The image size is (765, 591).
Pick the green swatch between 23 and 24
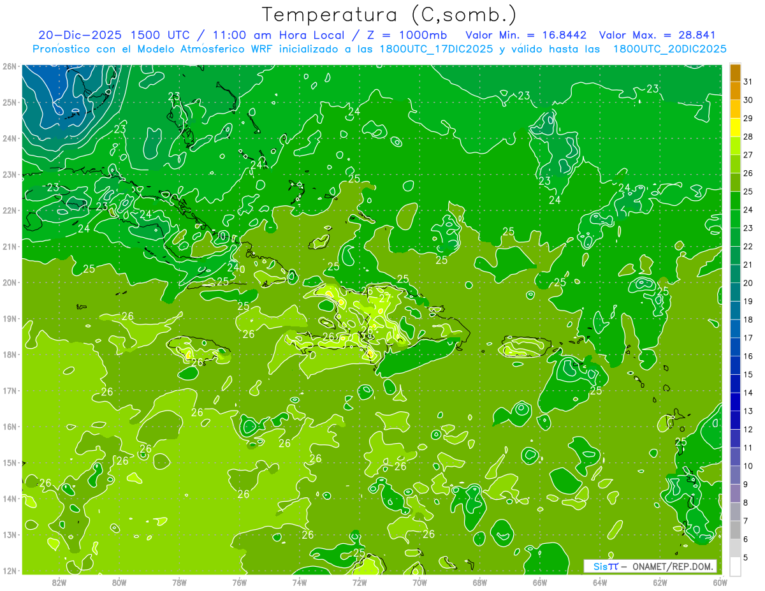coord(735,219)
